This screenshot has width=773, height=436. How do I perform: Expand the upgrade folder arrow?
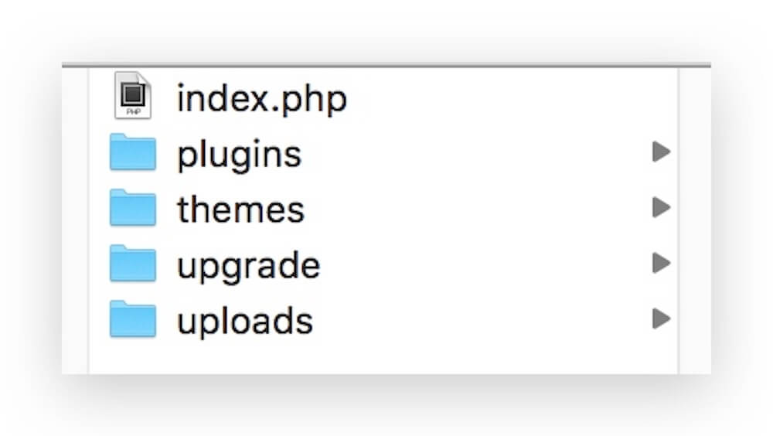coord(660,264)
